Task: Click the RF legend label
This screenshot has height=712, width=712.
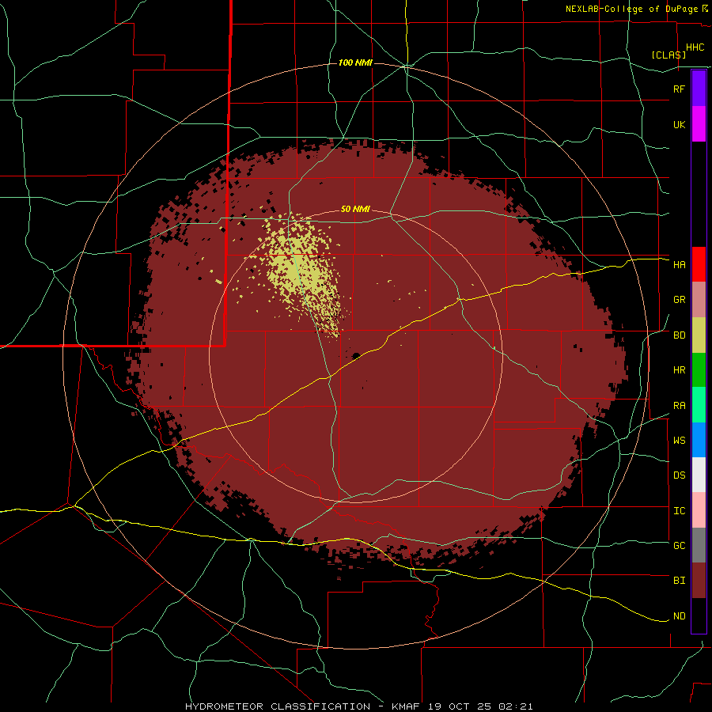Action: [679, 89]
